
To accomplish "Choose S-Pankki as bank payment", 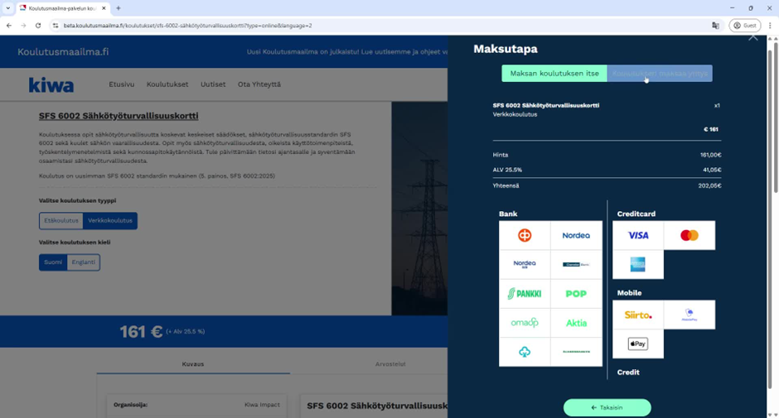I will [x=525, y=293].
